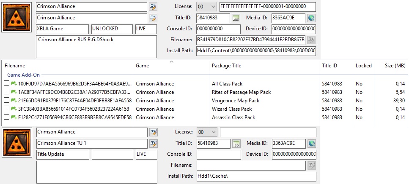This screenshot has width=409, height=184.
Task: Select filename 1AE8F34AFFE9DC04B8D2C38A1A29077B5CBFA33
Action: (75, 92)
